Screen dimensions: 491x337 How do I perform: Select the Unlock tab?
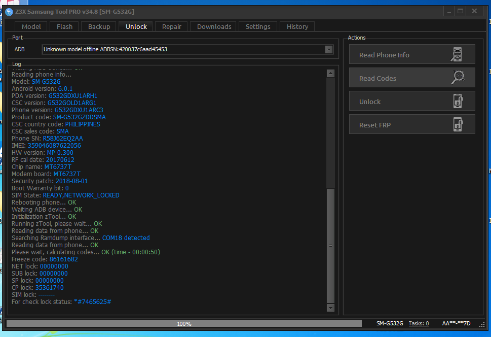(x=136, y=27)
